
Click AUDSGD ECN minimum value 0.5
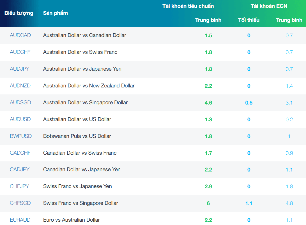(249, 103)
